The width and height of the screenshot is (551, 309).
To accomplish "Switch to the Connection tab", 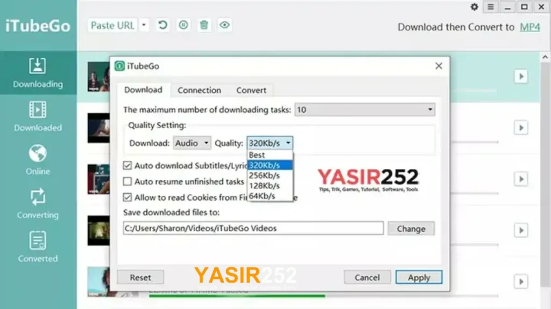I will point(199,90).
